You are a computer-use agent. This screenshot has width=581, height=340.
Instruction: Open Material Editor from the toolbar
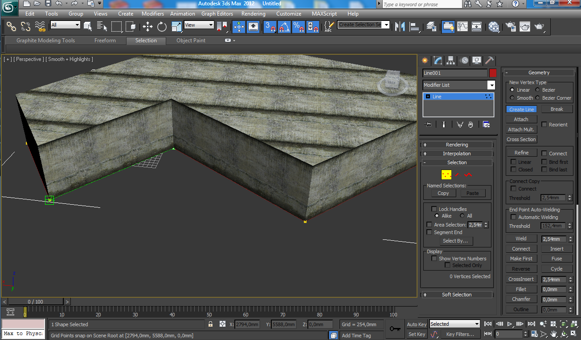click(x=493, y=27)
